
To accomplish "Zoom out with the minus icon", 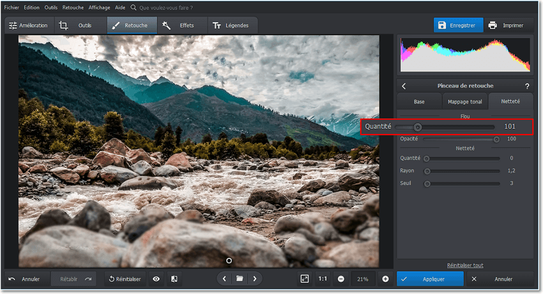I will point(341,279).
